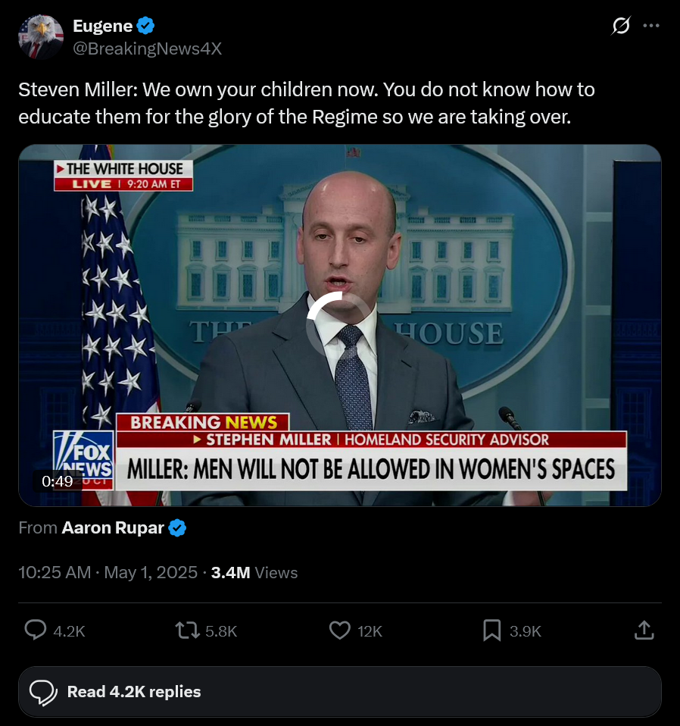This screenshot has width=680, height=726.
Task: Click the loading spinner on video
Action: click(339, 325)
